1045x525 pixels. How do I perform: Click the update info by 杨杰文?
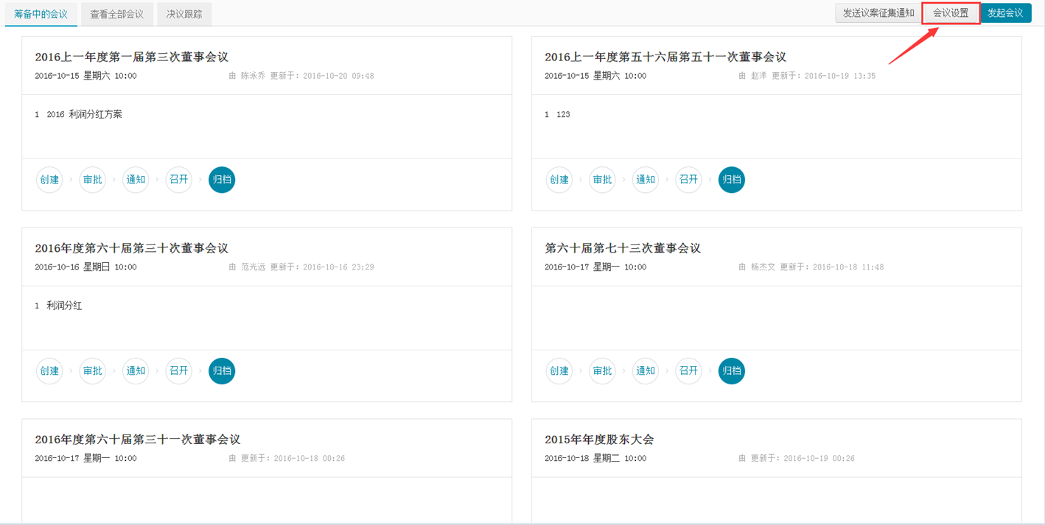[811, 267]
